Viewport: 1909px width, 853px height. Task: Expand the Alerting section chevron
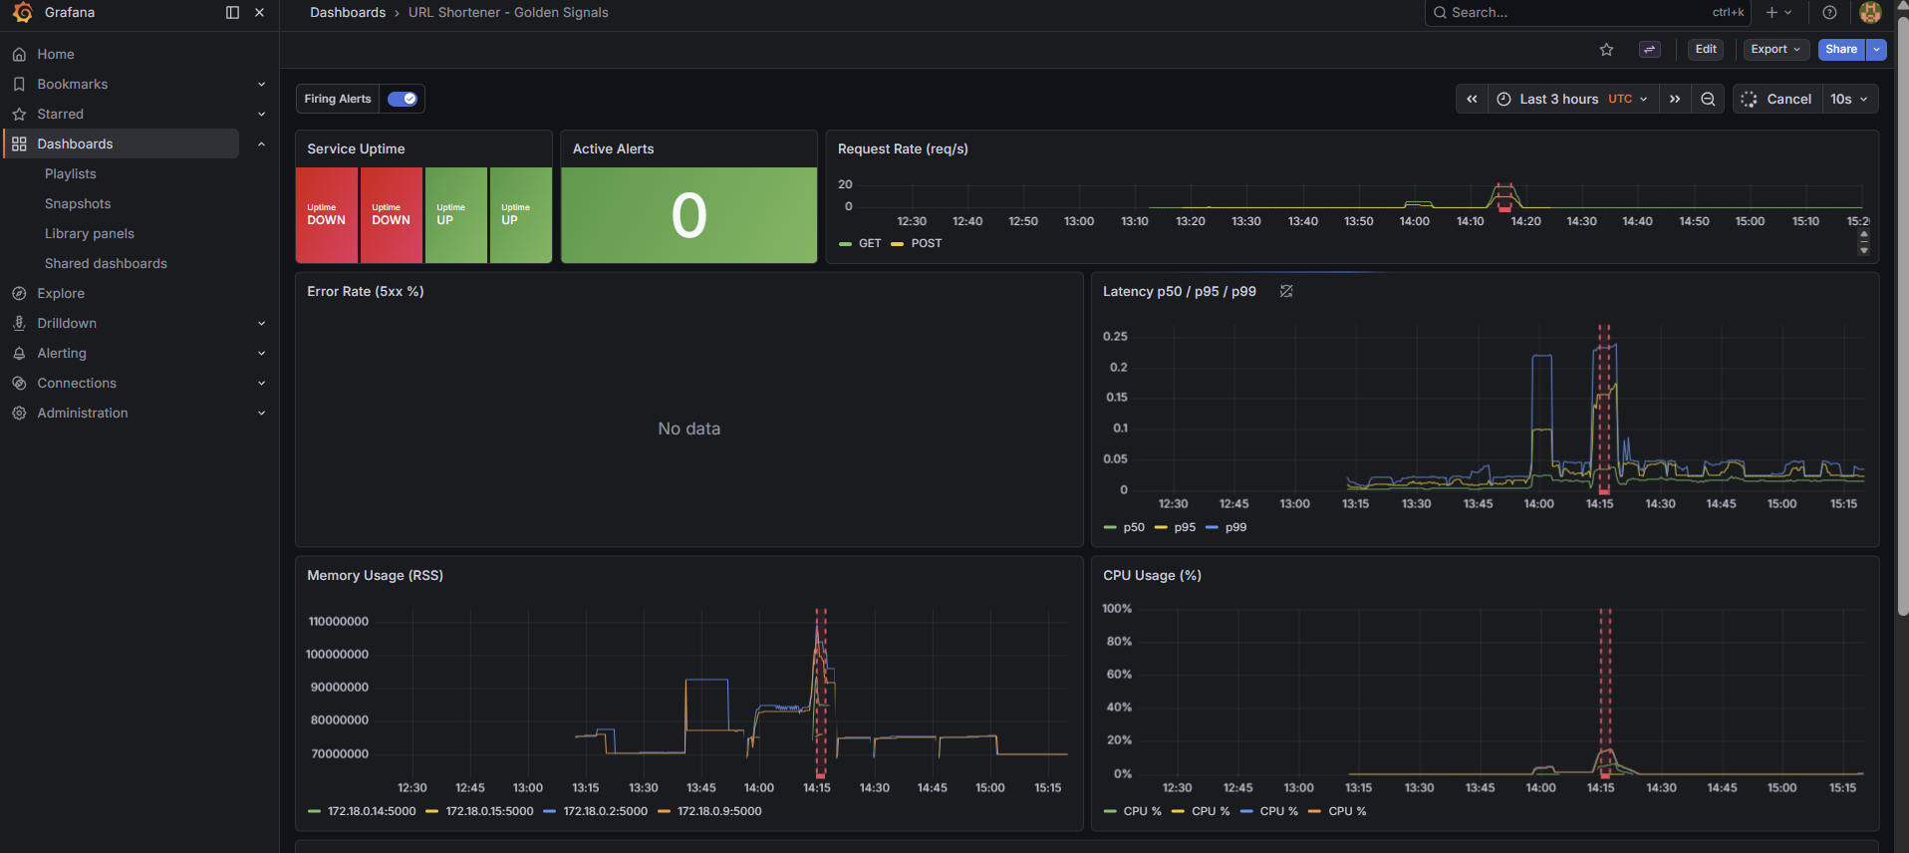261,353
